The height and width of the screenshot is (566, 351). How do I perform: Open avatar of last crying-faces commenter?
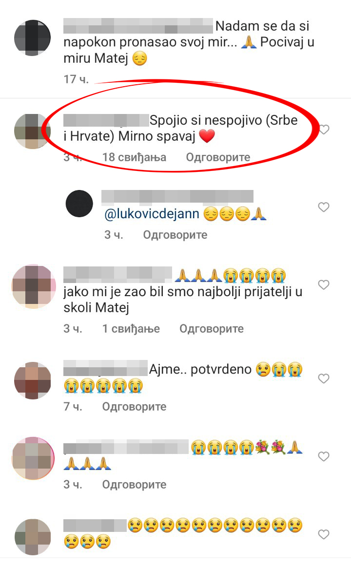coord(33,537)
